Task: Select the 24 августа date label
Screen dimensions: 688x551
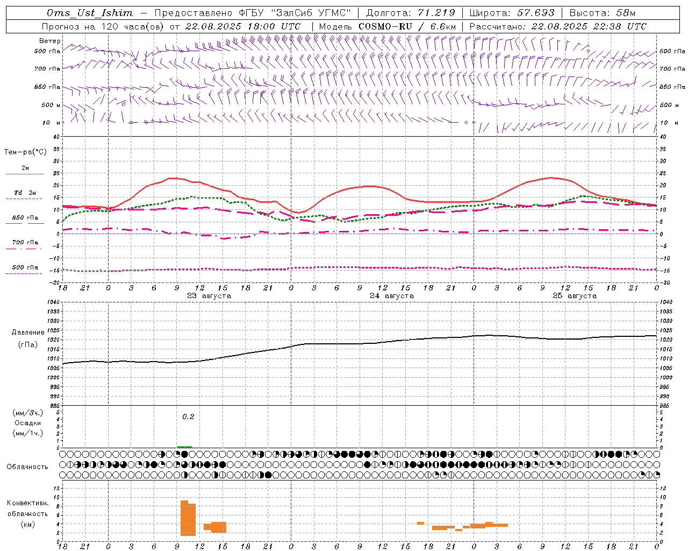Action: coord(392,296)
